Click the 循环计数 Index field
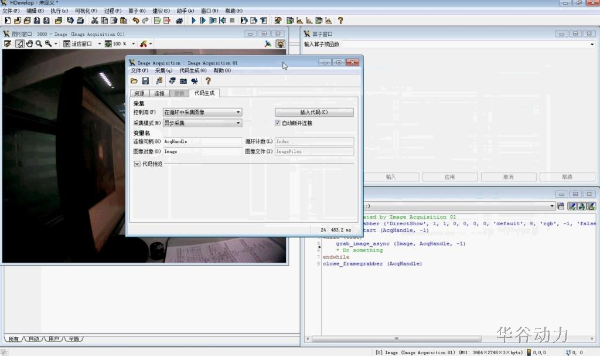600x356 pixels. 314,141
